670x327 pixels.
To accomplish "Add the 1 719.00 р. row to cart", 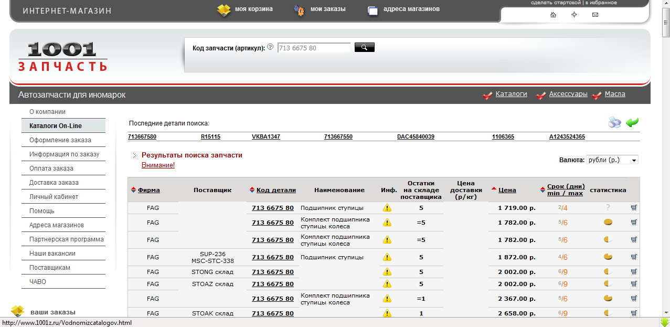I will tap(634, 208).
